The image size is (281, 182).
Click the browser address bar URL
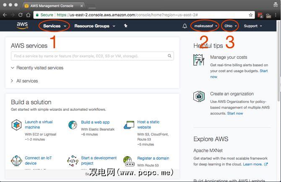tap(127, 15)
